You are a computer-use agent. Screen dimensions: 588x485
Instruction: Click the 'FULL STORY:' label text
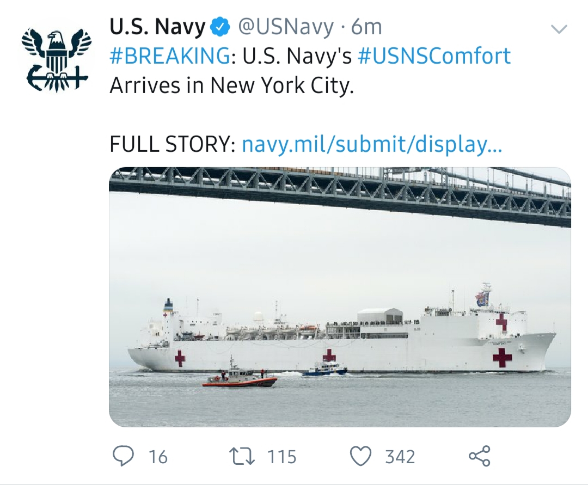tap(172, 144)
